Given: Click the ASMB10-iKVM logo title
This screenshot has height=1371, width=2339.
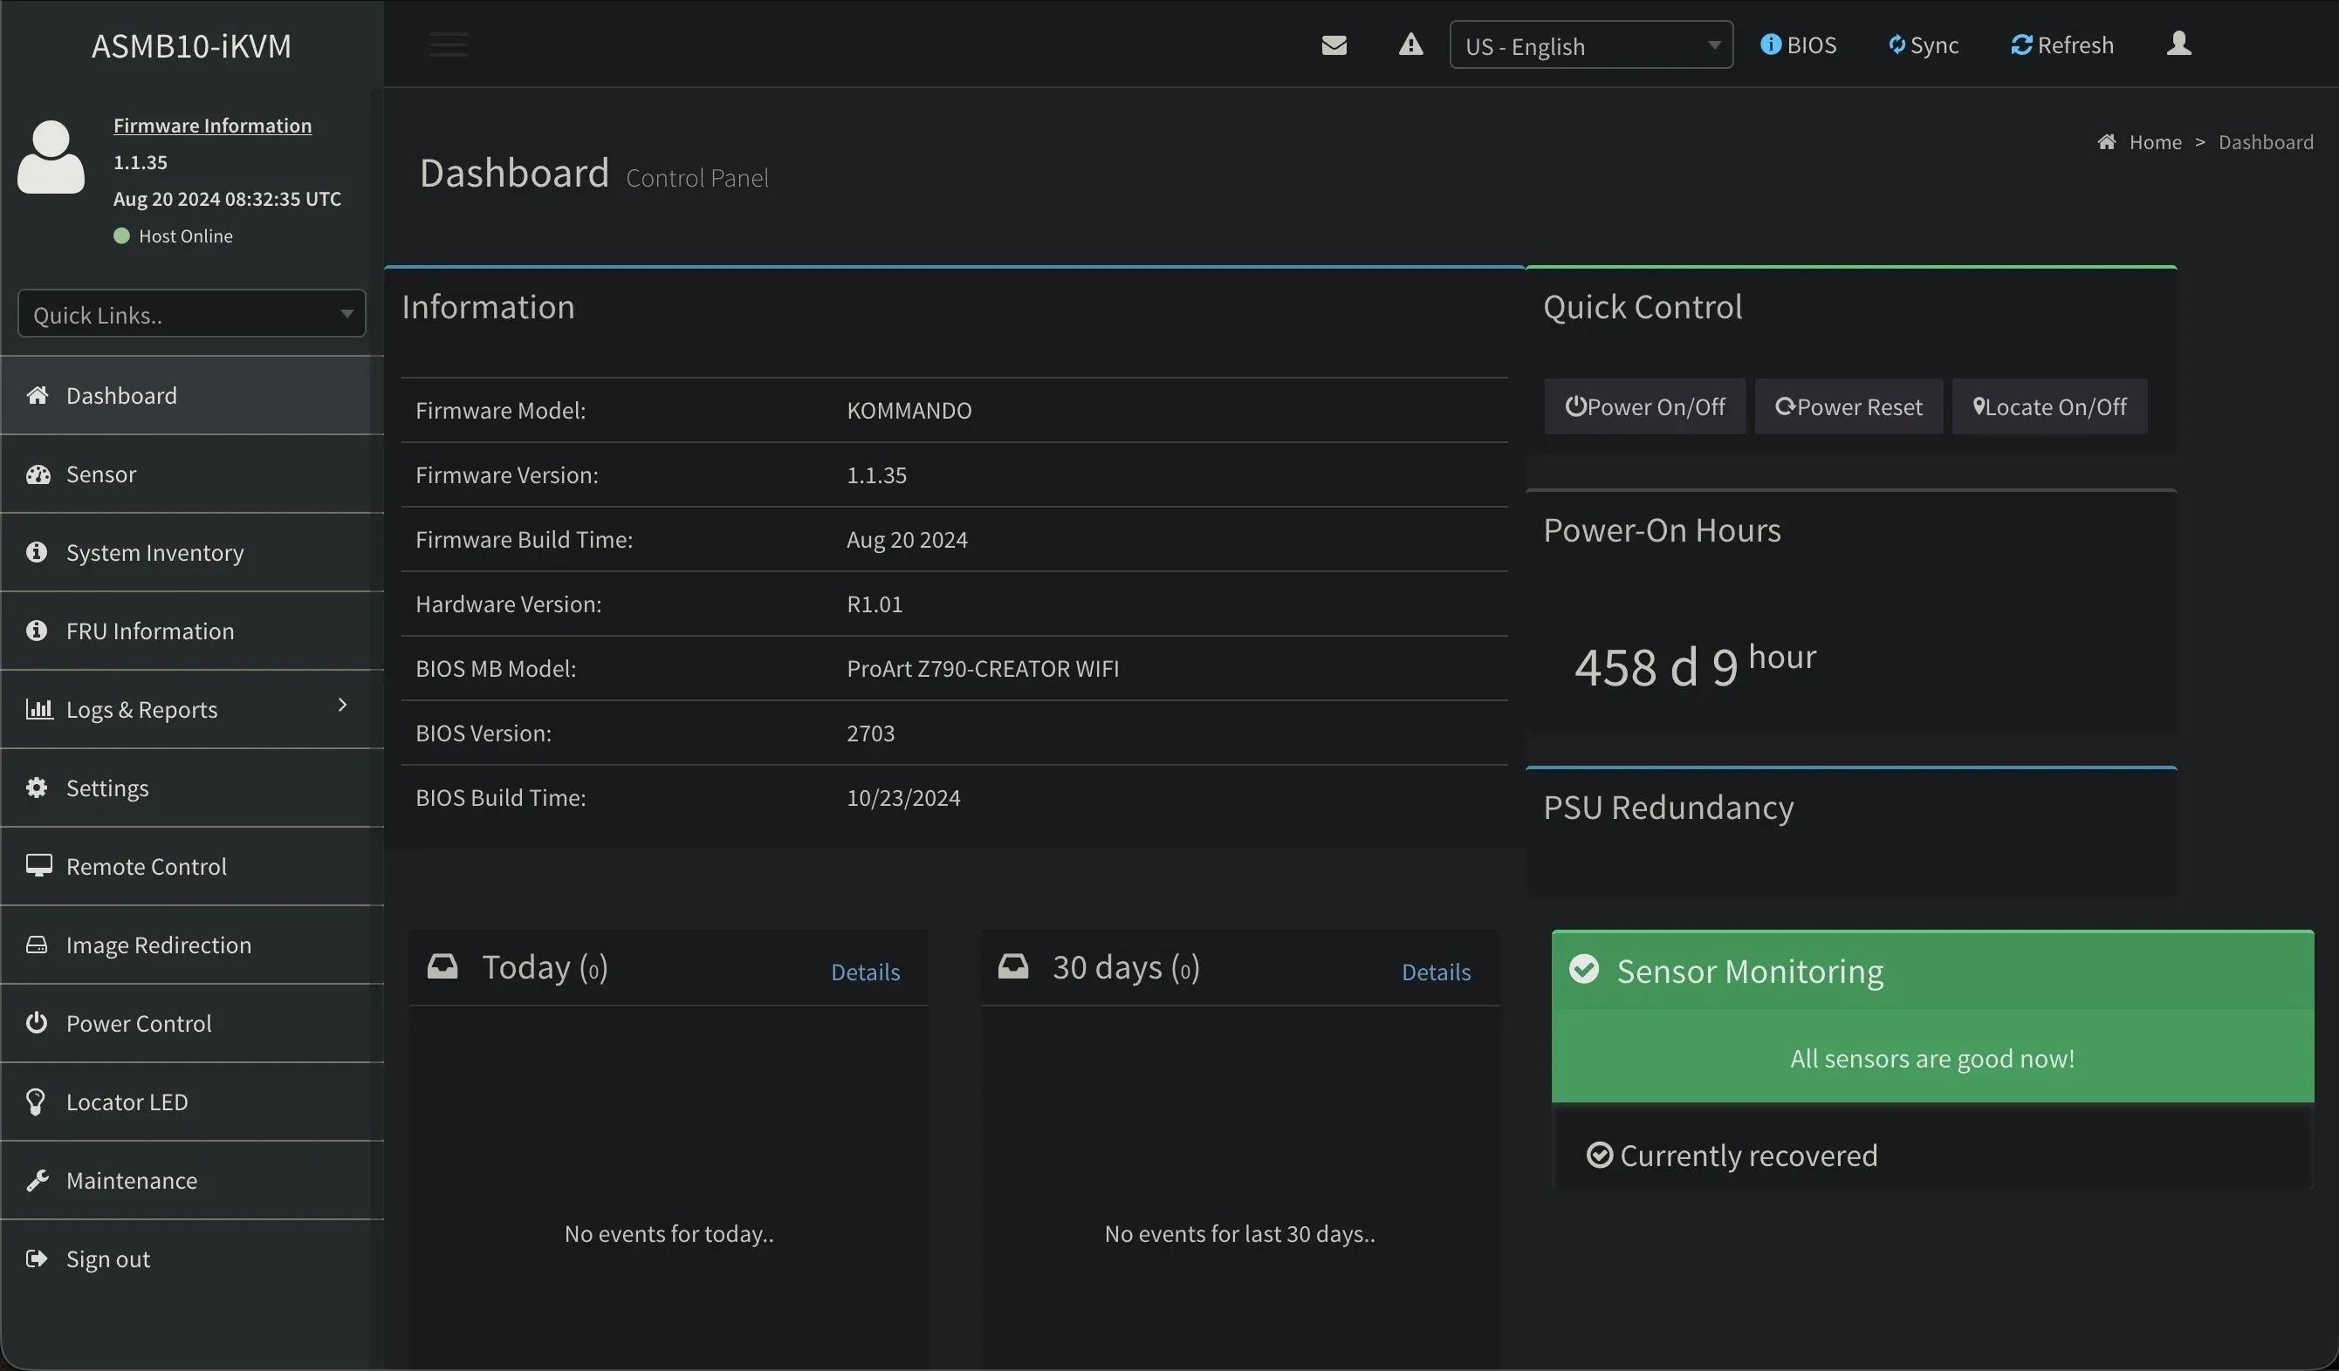Looking at the screenshot, I should (x=191, y=45).
